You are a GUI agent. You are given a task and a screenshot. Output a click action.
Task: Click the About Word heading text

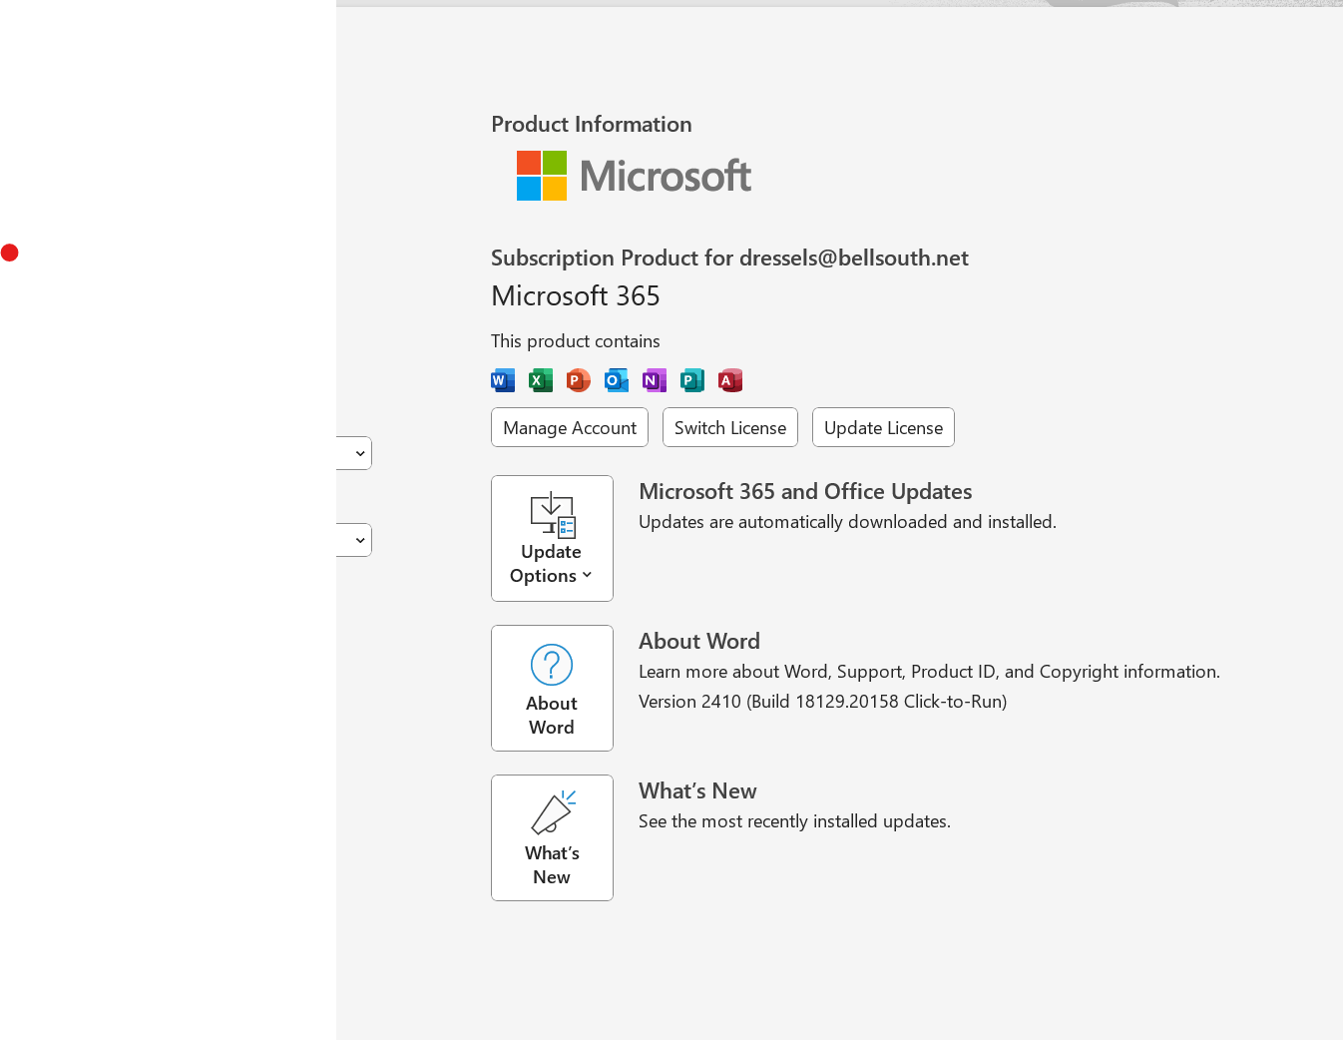699,641
